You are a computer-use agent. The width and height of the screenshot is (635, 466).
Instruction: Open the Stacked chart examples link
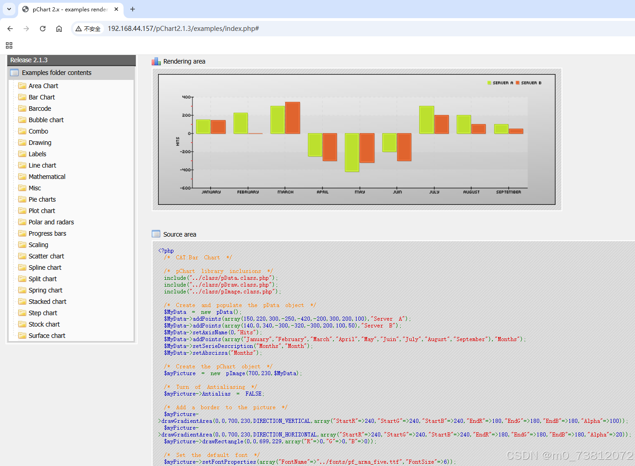[x=48, y=302]
